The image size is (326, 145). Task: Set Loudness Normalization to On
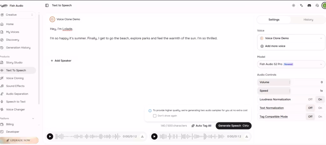[x=320, y=100]
